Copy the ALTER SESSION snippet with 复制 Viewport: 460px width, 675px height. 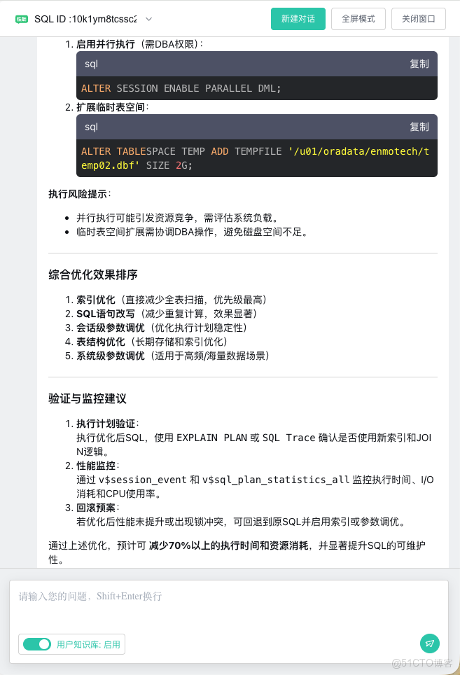tap(419, 63)
